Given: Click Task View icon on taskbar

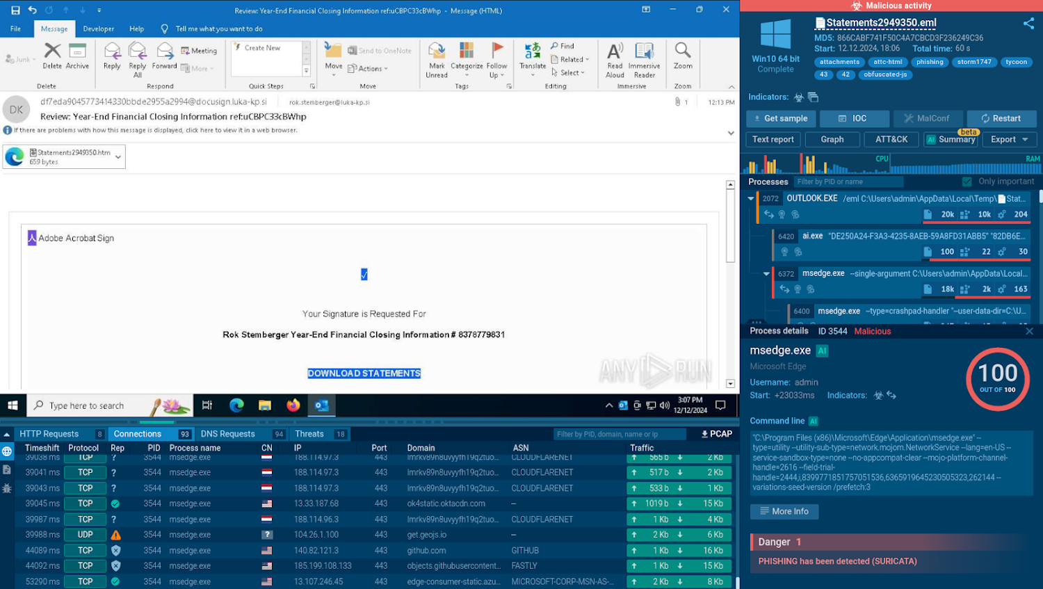Looking at the screenshot, I should point(207,405).
